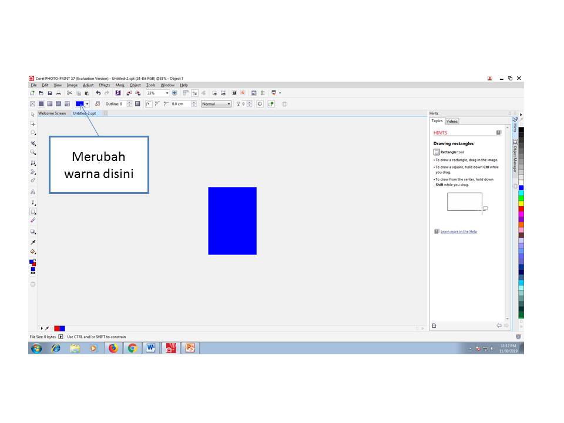
Task: Increase the Outline width stepper
Action: click(x=129, y=102)
